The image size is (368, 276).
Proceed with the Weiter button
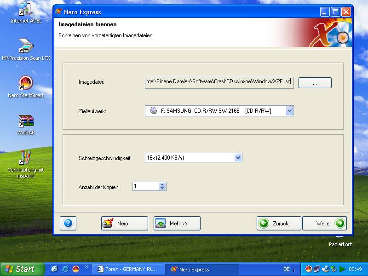point(324,223)
